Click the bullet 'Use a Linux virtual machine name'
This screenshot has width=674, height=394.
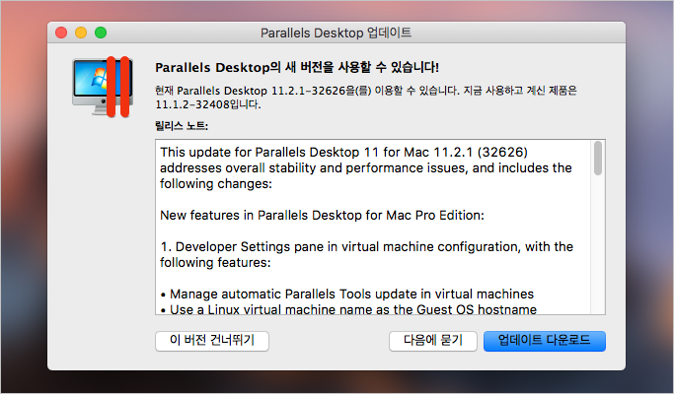click(x=348, y=309)
